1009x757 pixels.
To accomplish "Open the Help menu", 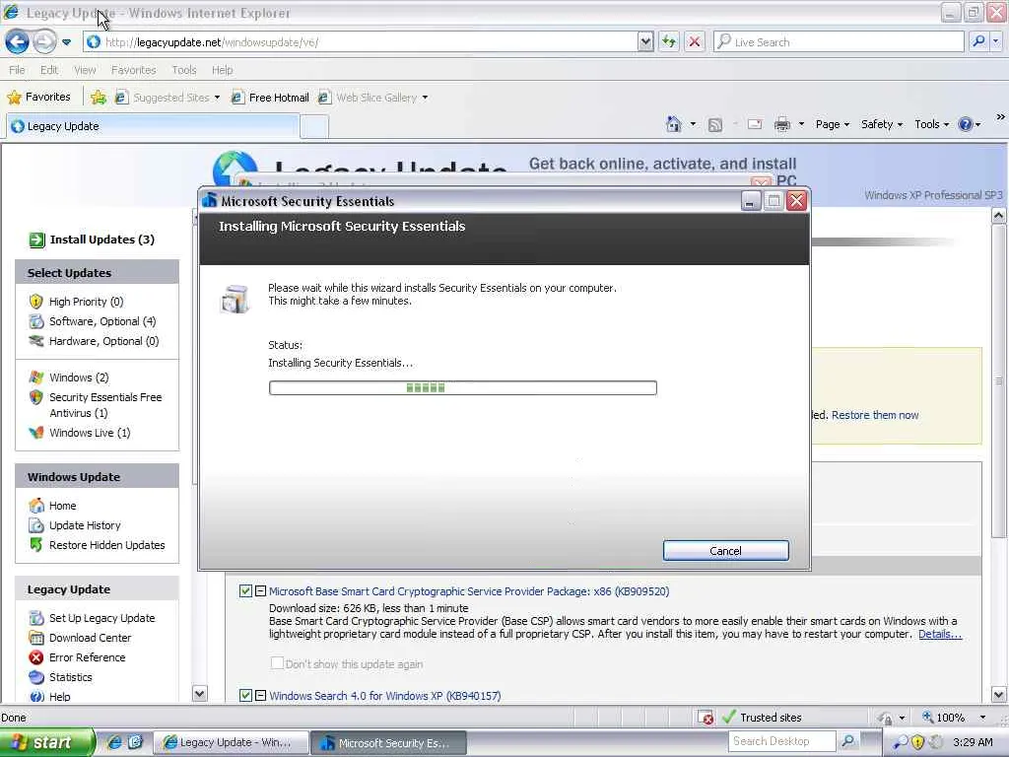I will (222, 70).
